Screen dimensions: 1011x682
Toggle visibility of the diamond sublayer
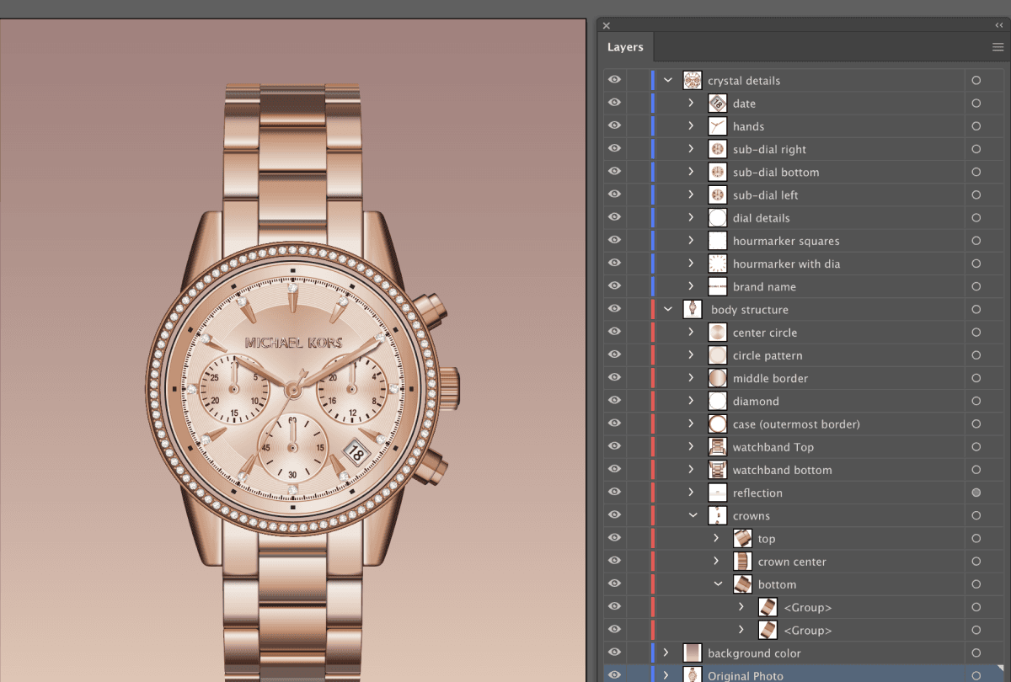pyautogui.click(x=615, y=401)
